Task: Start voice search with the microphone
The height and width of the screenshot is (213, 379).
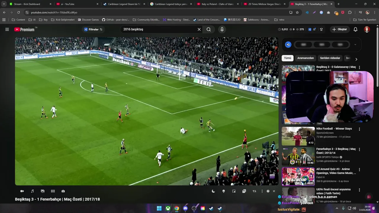Action: coord(222,30)
